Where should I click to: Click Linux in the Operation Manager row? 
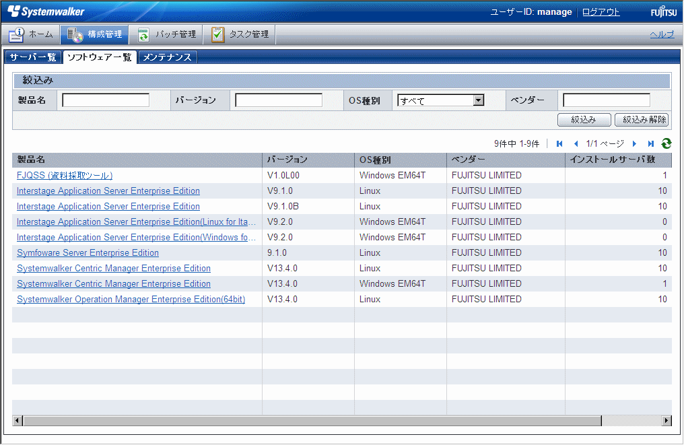(x=370, y=300)
